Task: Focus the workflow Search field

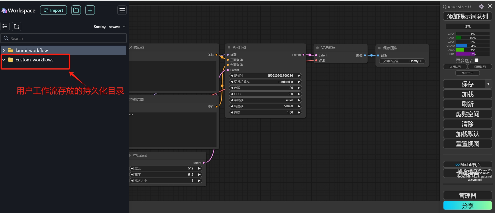Action: (63, 38)
